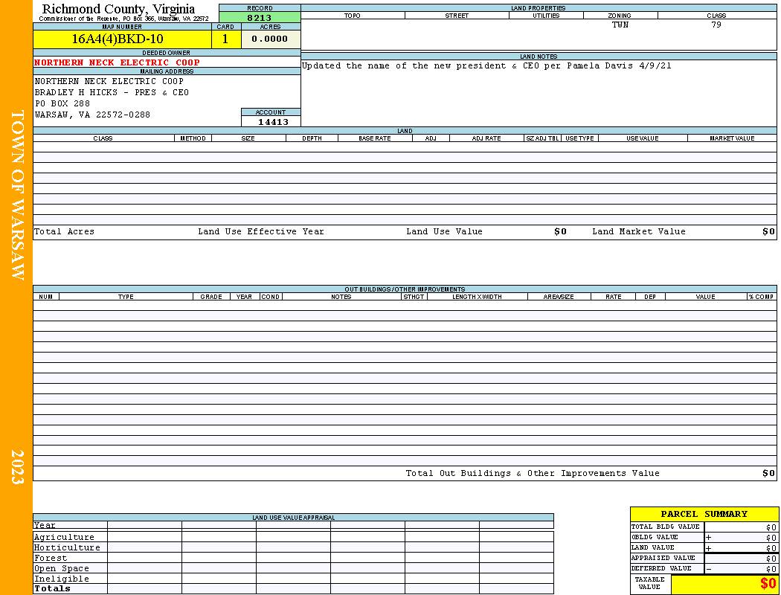Viewport: 781px width, 595px height.
Task: Click mailing line BRADLEY H HICKS - PRES & CEO
Action: pos(112,92)
